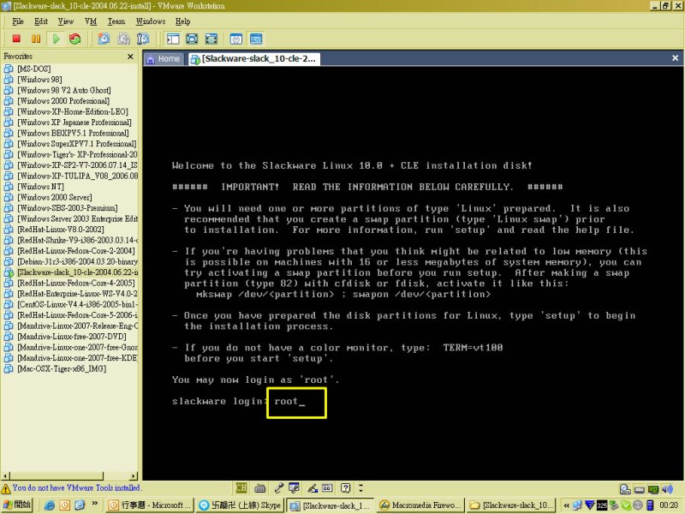Click the Favorites scrollbar left arrow
Image resolution: width=685 pixels, height=514 pixels.
[5, 475]
